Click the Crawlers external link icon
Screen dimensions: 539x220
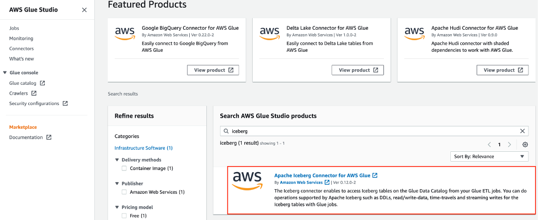pos(34,94)
